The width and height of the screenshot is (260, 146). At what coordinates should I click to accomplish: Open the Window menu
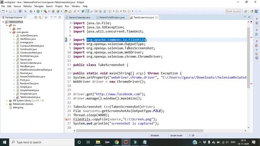(76, 6)
